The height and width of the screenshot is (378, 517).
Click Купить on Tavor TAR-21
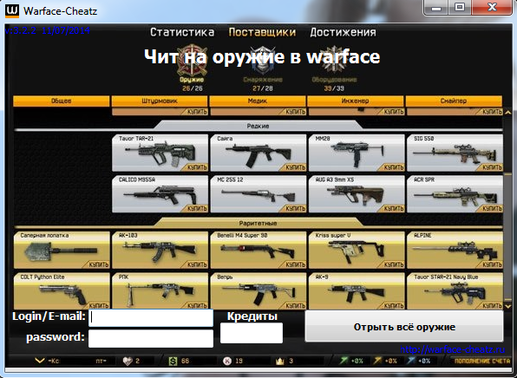pyautogui.click(x=197, y=167)
